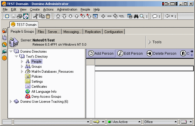Switch to the Messaging... tab

click(x=72, y=32)
